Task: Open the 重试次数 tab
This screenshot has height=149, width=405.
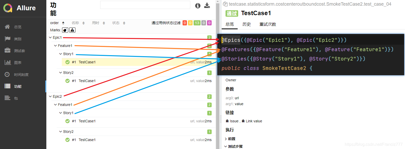Action: pyautogui.click(x=267, y=24)
